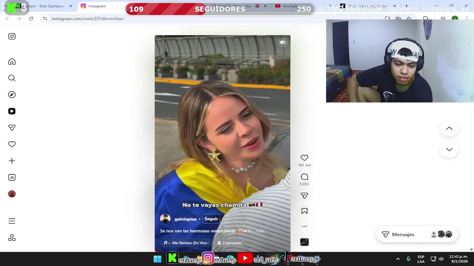The height and width of the screenshot is (266, 474).
Task: Follow galotapiaa with the Seguir button
Action: coord(211,219)
